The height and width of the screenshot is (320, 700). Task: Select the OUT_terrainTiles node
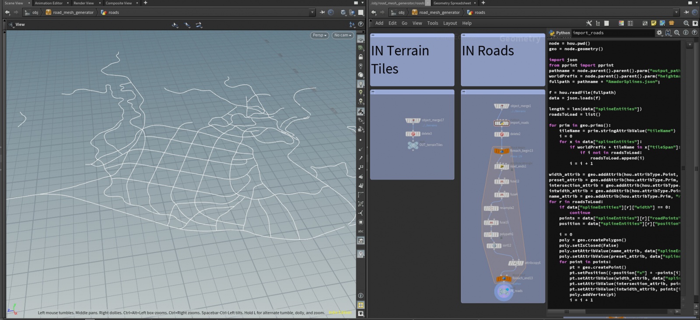(413, 145)
